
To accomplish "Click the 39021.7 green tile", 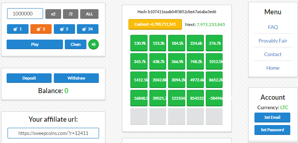I will [x=158, y=98].
